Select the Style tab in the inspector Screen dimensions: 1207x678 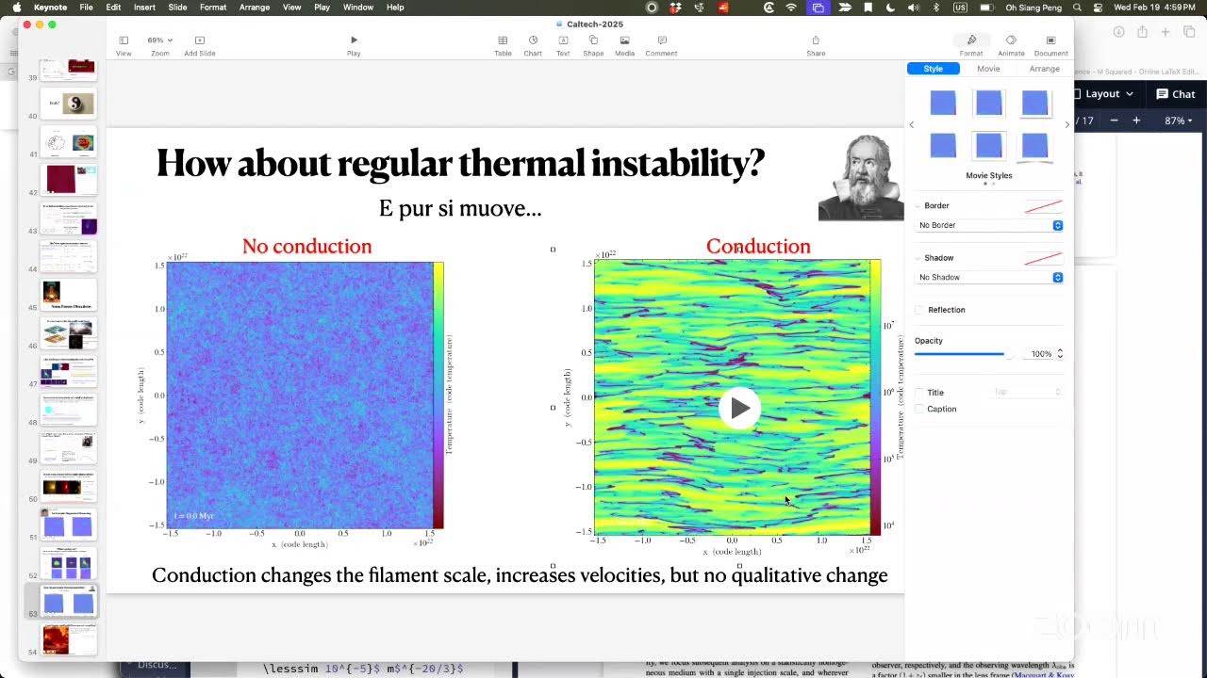click(933, 69)
